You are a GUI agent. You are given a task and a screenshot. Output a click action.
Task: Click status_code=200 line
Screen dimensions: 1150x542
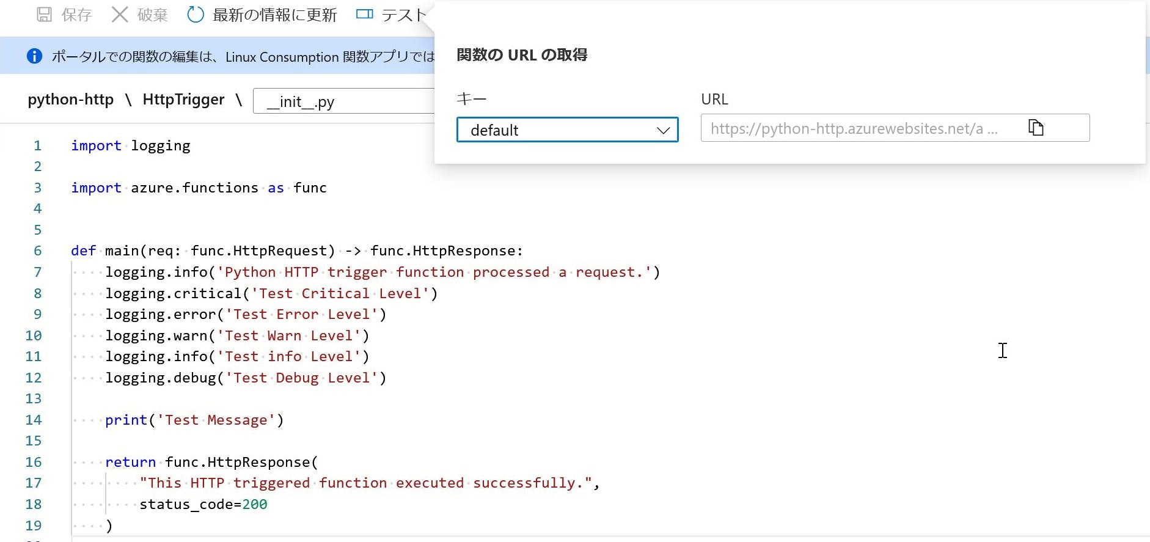pos(203,504)
